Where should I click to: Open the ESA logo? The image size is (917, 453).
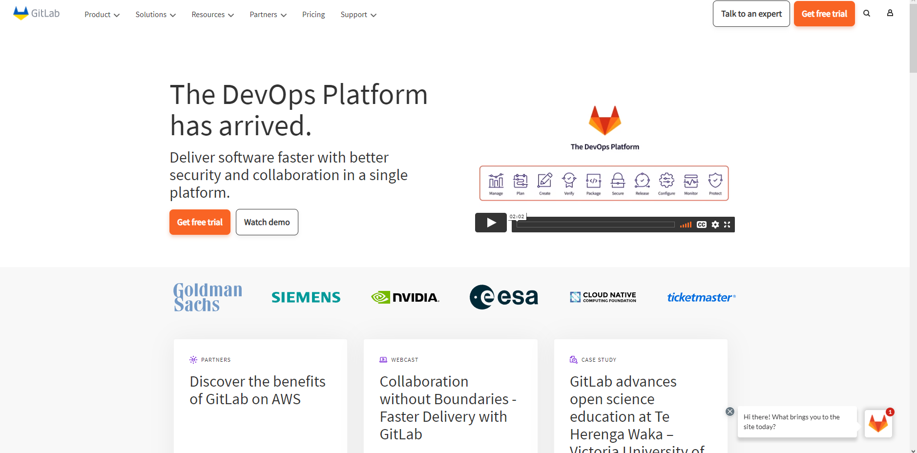click(504, 297)
